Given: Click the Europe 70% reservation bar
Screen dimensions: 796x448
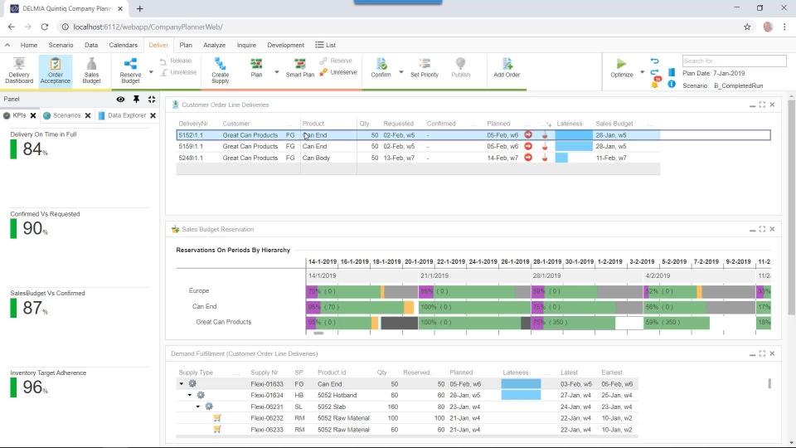Looking at the screenshot, I should click(343, 291).
